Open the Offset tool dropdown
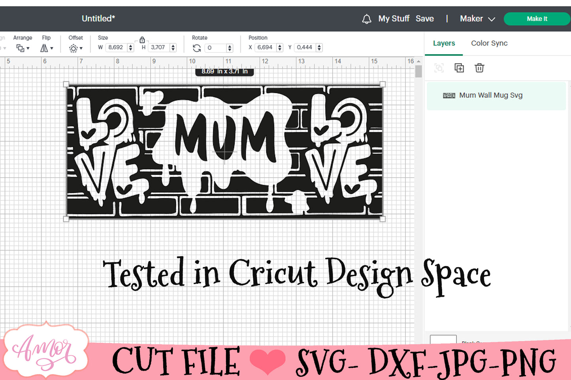Viewport: 571px width, 380px height. [x=76, y=48]
